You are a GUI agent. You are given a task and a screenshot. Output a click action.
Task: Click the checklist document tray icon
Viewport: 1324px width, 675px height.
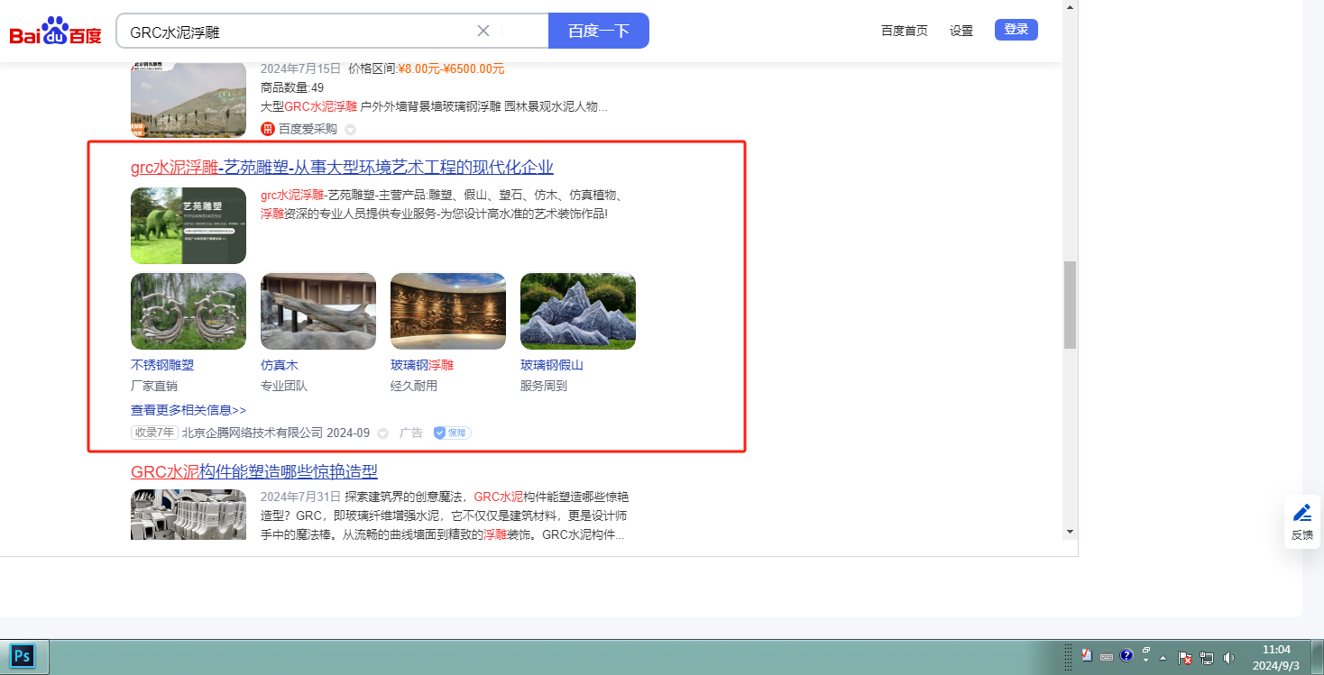[1088, 656]
